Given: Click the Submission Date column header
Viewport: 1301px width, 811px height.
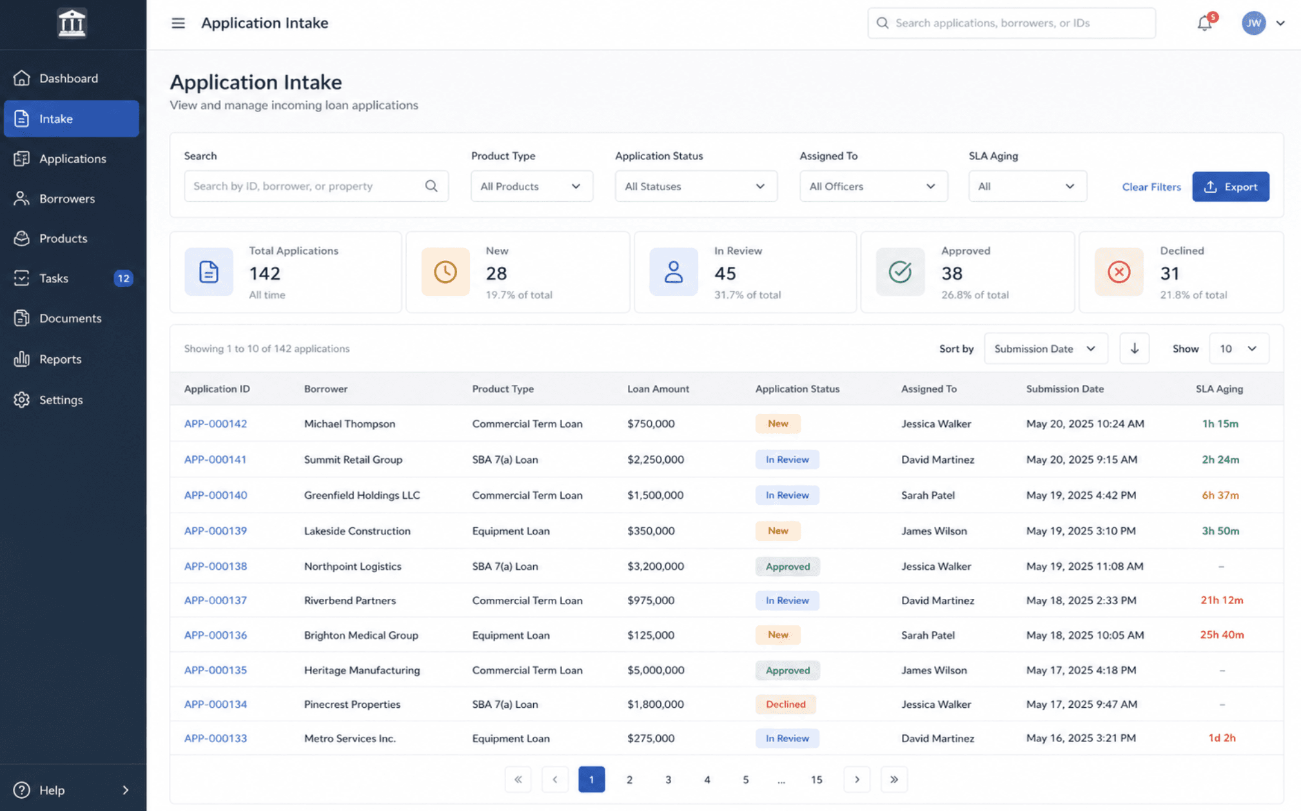Looking at the screenshot, I should 1064,389.
